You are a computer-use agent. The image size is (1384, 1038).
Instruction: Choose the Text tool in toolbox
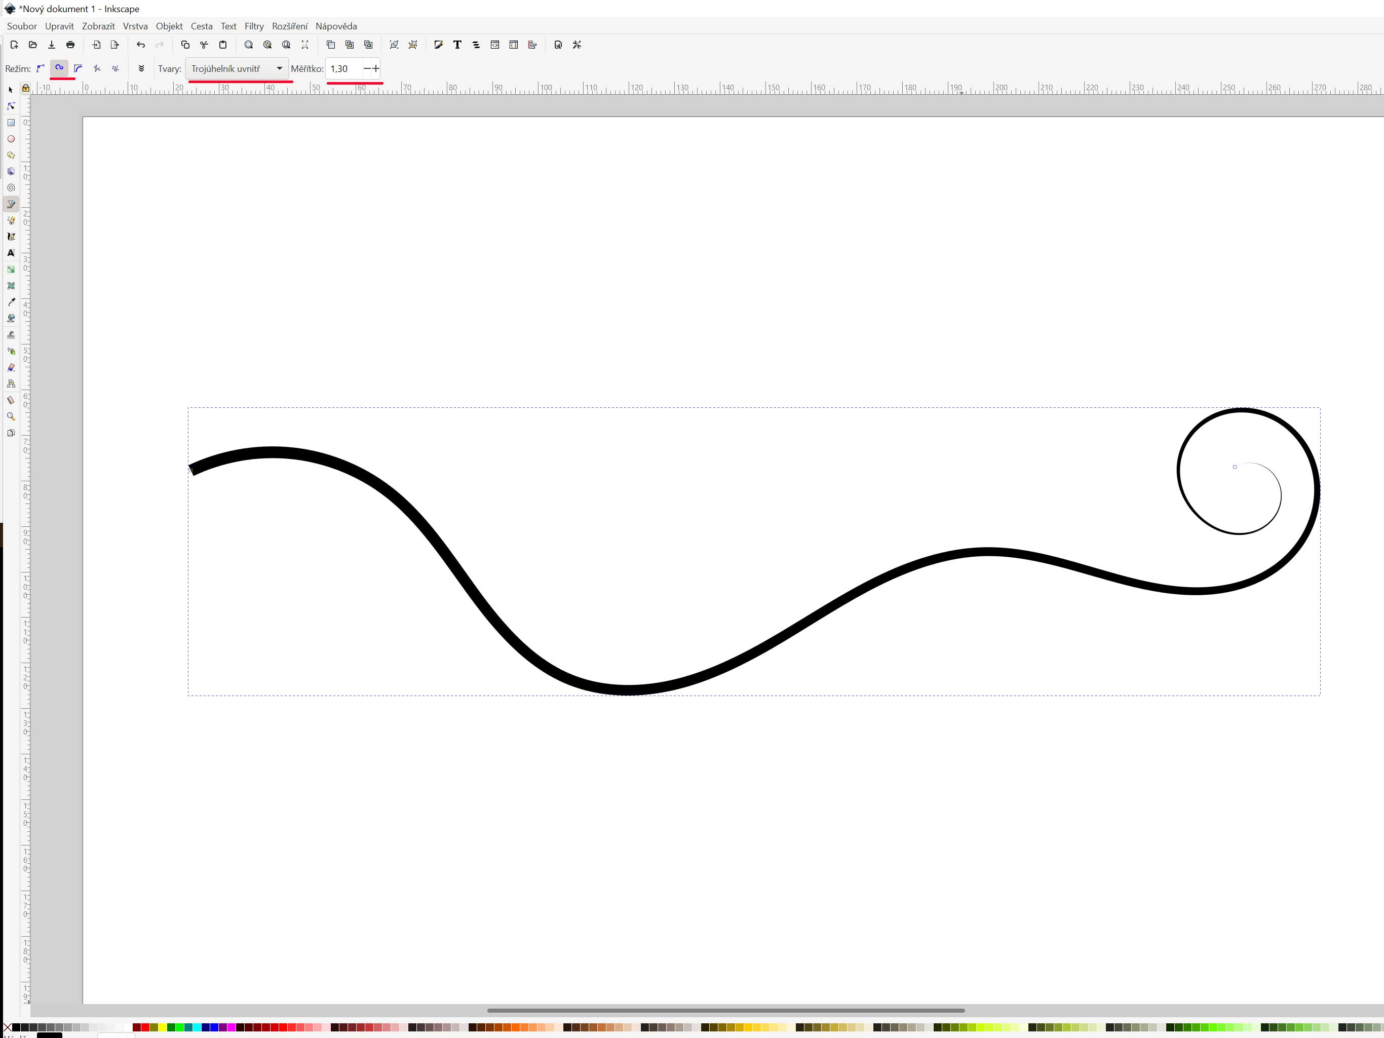pos(11,253)
